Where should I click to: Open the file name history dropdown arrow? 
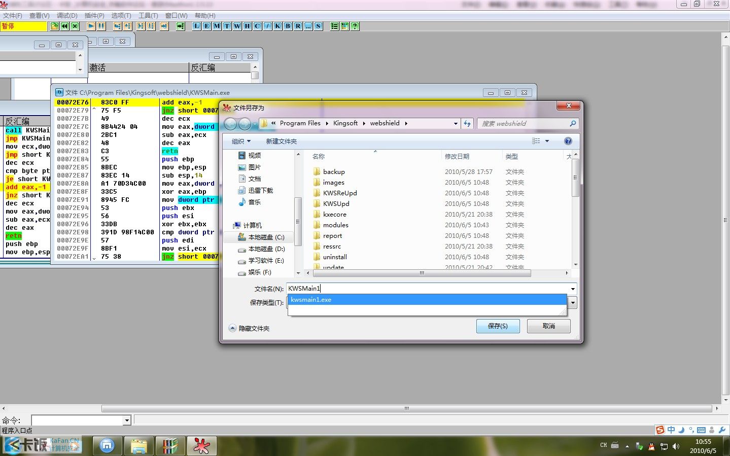pos(573,289)
